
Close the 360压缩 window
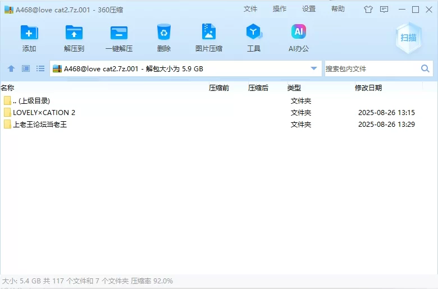(x=429, y=10)
